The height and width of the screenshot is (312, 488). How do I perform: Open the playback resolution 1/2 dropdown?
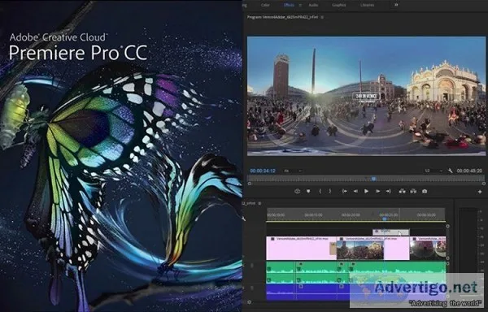coord(434,171)
